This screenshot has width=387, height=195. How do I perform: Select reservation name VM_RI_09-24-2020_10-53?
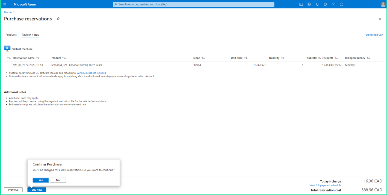tap(28, 65)
